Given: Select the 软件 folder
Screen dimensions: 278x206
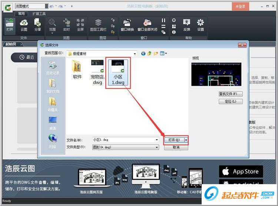Looking at the screenshot, I should point(77,70).
